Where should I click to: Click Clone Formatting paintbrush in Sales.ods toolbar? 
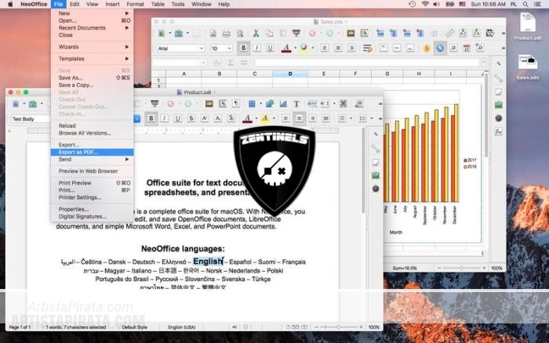click(296, 33)
